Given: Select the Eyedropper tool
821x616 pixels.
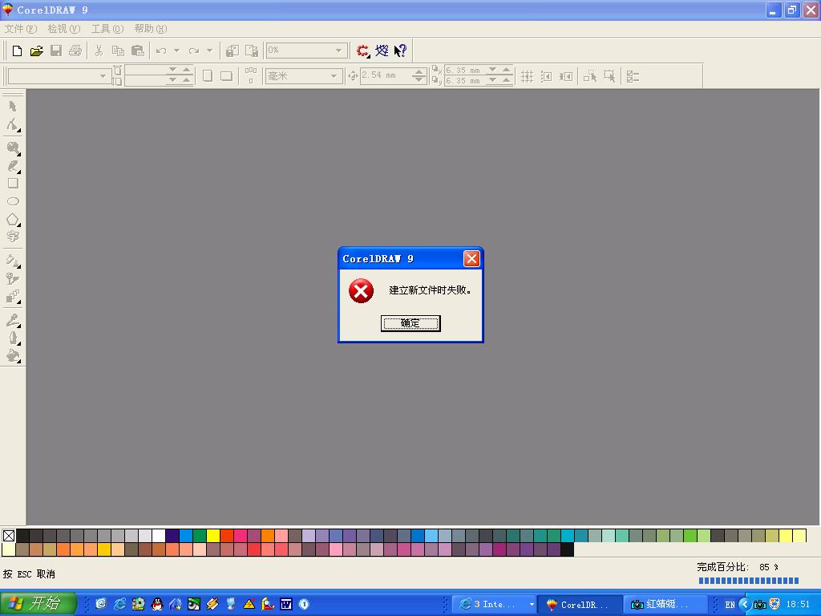Looking at the screenshot, I should coord(13,320).
